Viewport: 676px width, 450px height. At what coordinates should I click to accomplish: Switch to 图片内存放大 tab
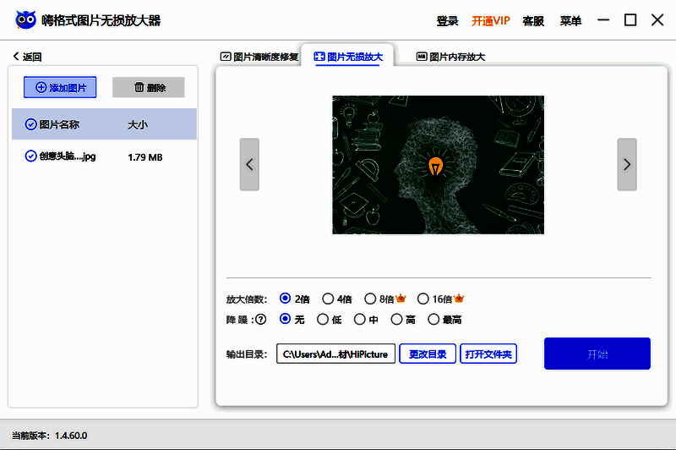450,57
